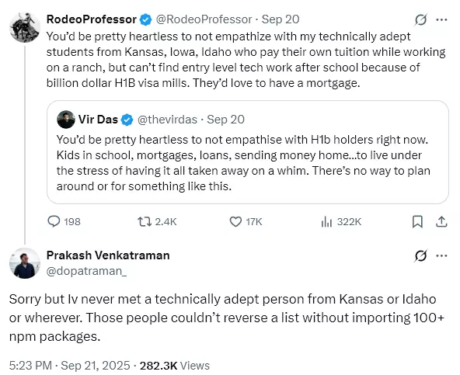The height and width of the screenshot is (375, 460).
Task: Click Vir Das's small avatar
Action: pos(66,120)
